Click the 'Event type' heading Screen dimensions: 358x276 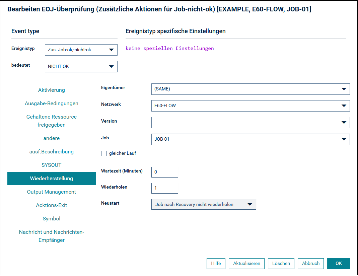25,31
